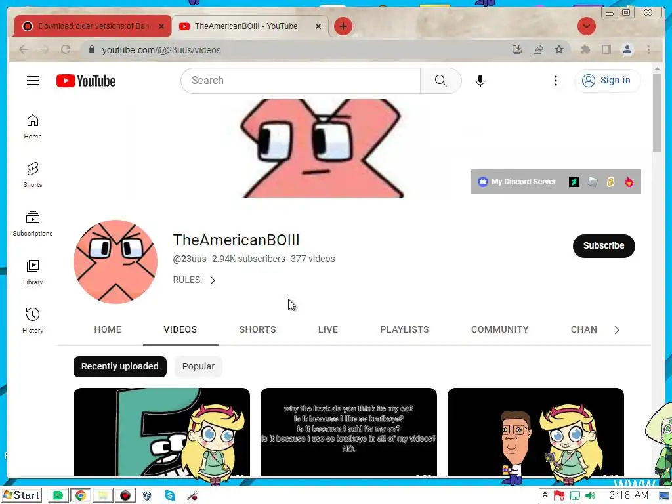Show hidden system tray icons
The width and height of the screenshot is (672, 504).
pyautogui.click(x=545, y=495)
